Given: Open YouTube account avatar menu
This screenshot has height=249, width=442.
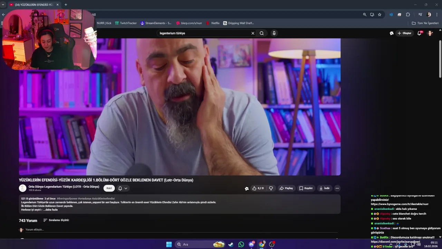Looking at the screenshot, I should tap(430, 33).
